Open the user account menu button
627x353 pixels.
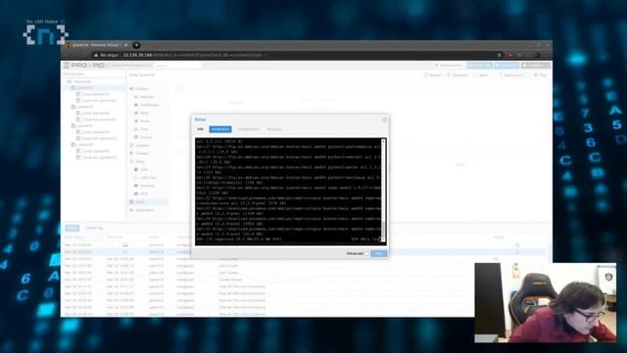pyautogui.click(x=536, y=66)
